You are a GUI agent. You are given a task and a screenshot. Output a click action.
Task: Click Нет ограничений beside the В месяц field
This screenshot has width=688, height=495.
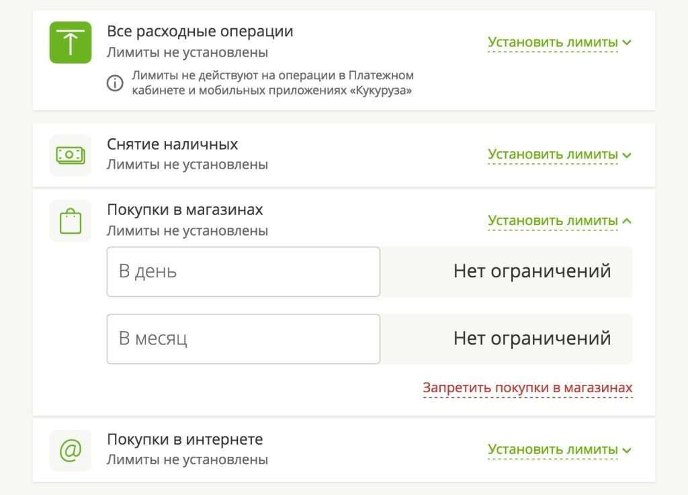point(531,338)
